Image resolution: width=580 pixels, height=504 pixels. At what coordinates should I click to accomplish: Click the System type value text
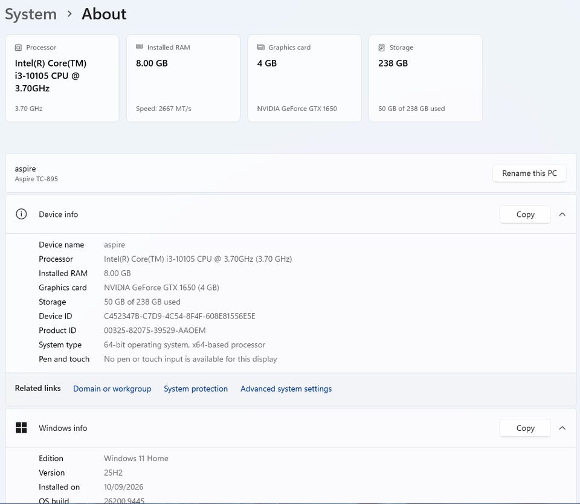[184, 344]
